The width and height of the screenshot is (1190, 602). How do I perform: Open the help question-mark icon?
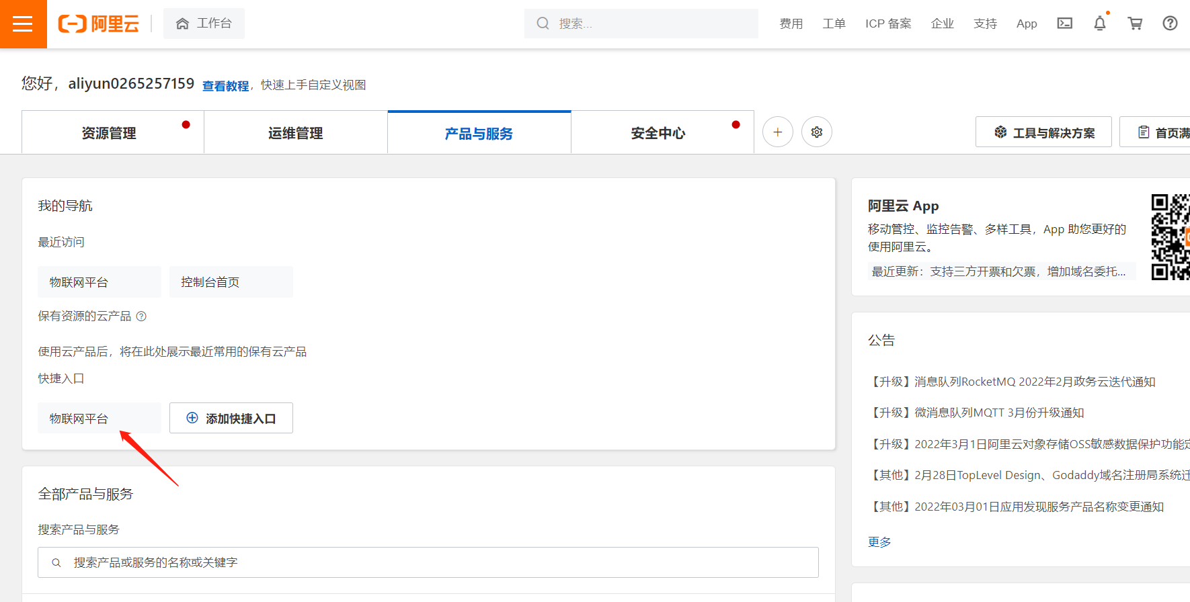[x=1170, y=24]
